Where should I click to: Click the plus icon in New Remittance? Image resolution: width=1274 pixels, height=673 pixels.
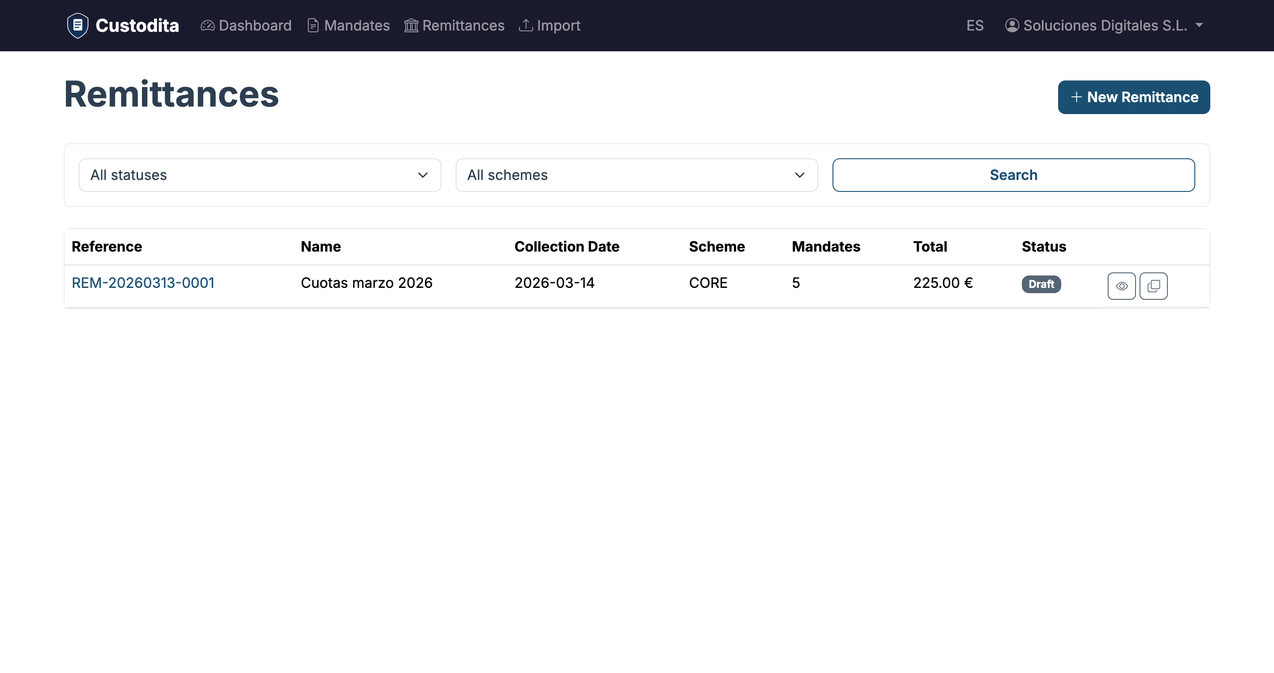(1076, 97)
